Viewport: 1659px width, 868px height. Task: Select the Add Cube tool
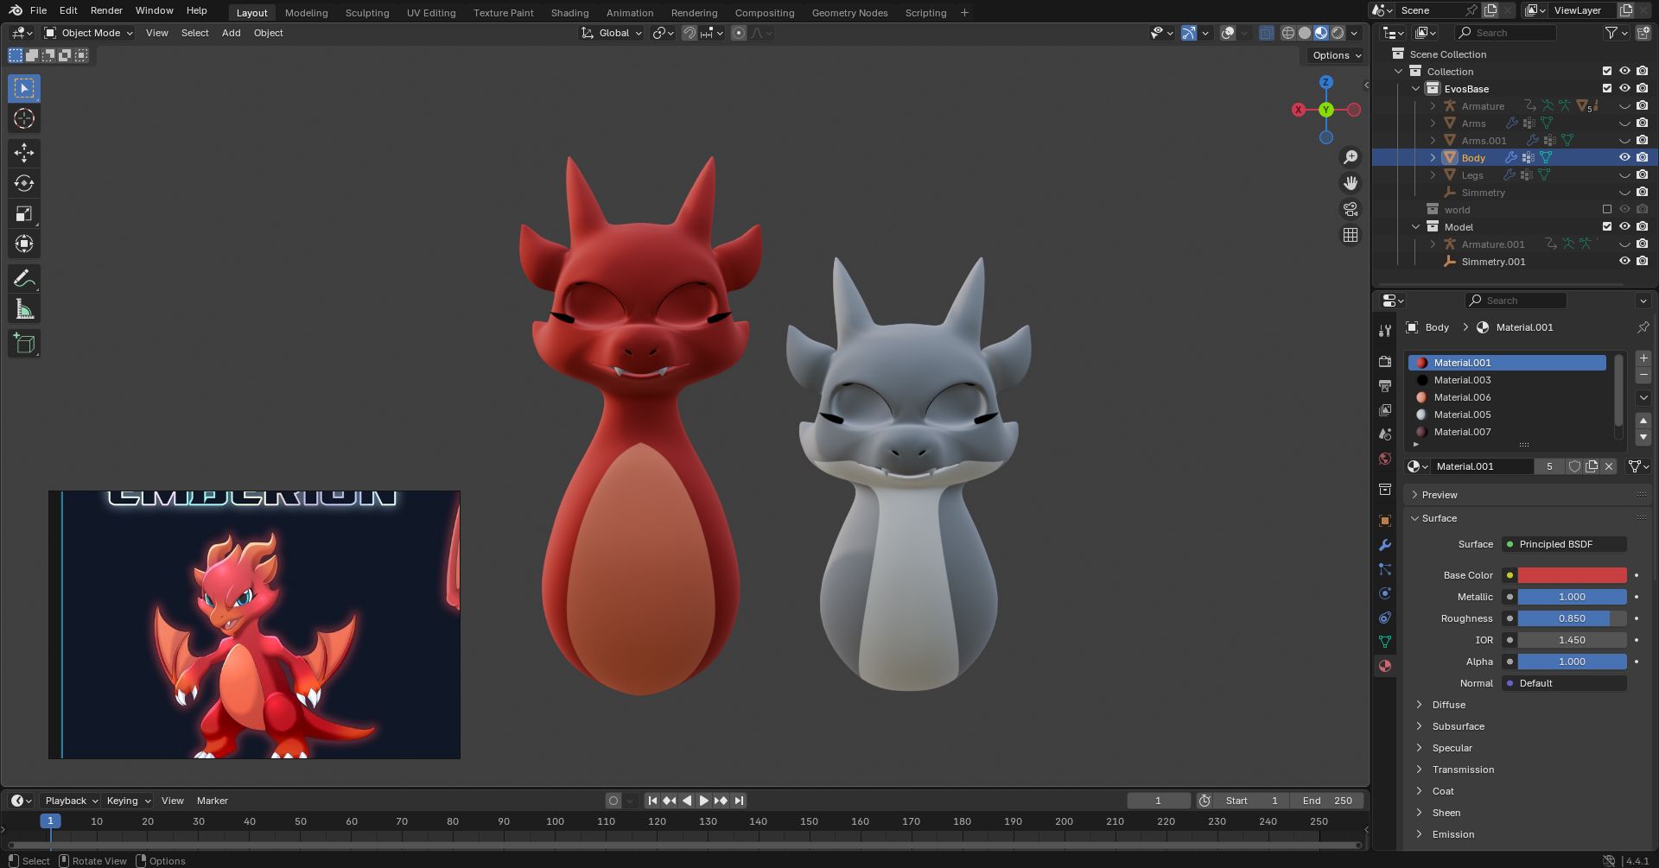(24, 343)
